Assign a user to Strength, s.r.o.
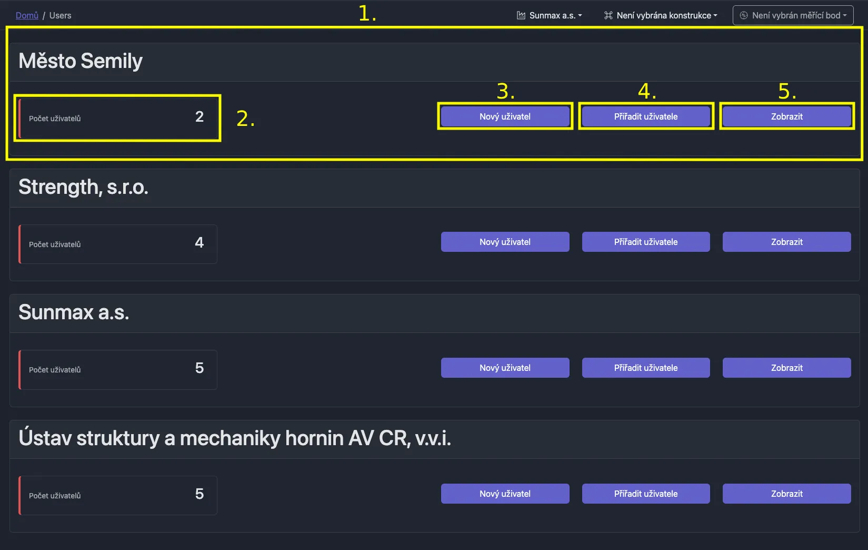 [x=645, y=242]
